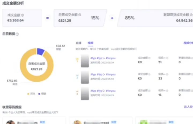Toggle blue 视频 legend item under donut chart

click(42, 94)
